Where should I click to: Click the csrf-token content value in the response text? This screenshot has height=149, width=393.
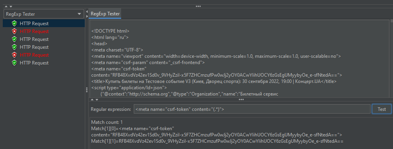[x=217, y=75]
